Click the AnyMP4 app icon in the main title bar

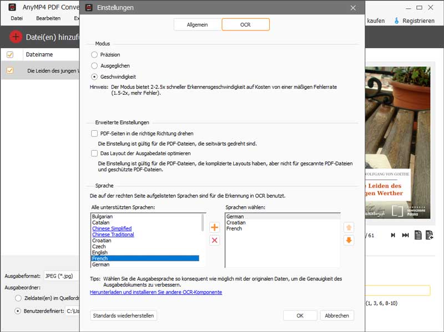click(x=12, y=7)
